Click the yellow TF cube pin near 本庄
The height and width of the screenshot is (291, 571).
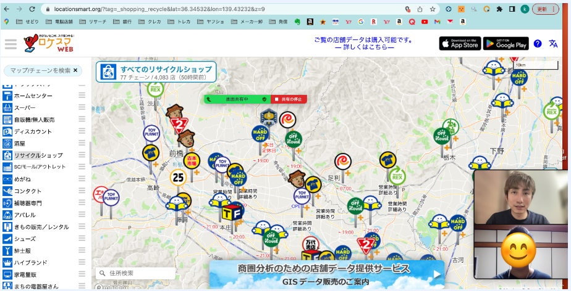click(x=231, y=213)
